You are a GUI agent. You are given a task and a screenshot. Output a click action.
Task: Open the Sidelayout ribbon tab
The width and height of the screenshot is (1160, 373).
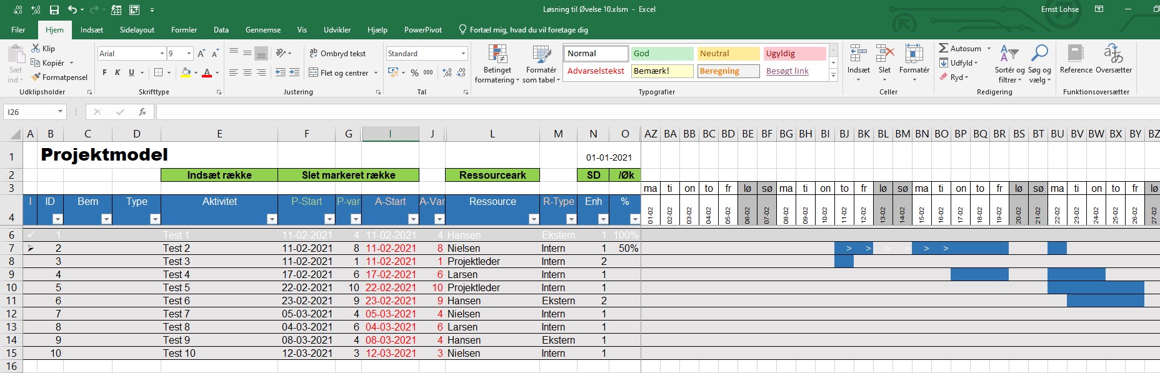pos(137,30)
